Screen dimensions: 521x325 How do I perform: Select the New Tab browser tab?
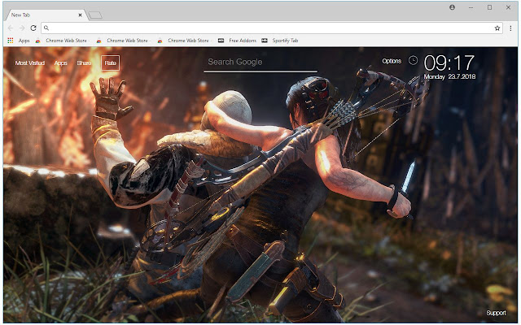[x=45, y=15]
